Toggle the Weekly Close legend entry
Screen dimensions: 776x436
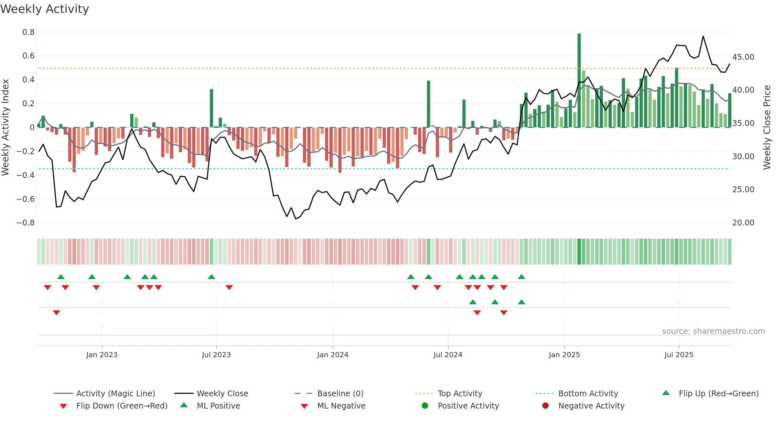tap(211, 393)
